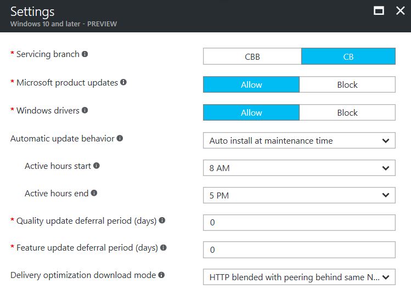Show info tooltip for Servicing branch
The width and height of the screenshot is (411, 295).
click(x=85, y=54)
